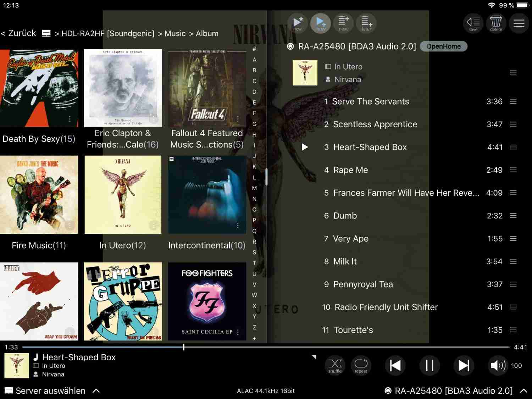
Task: Skip to previous track
Action: (395, 365)
